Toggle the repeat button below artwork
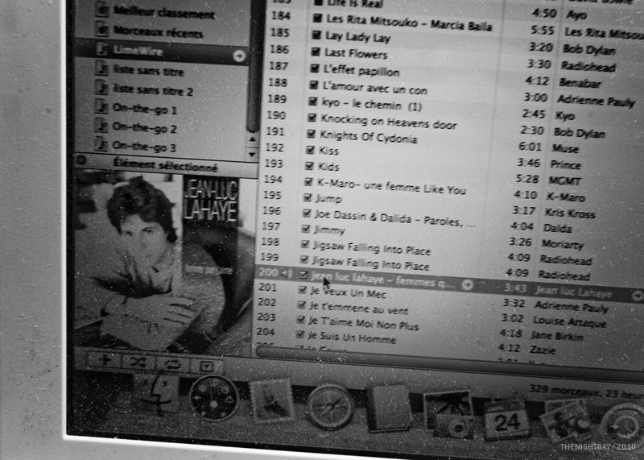Viewport: 644px width, 460px height. tap(172, 364)
